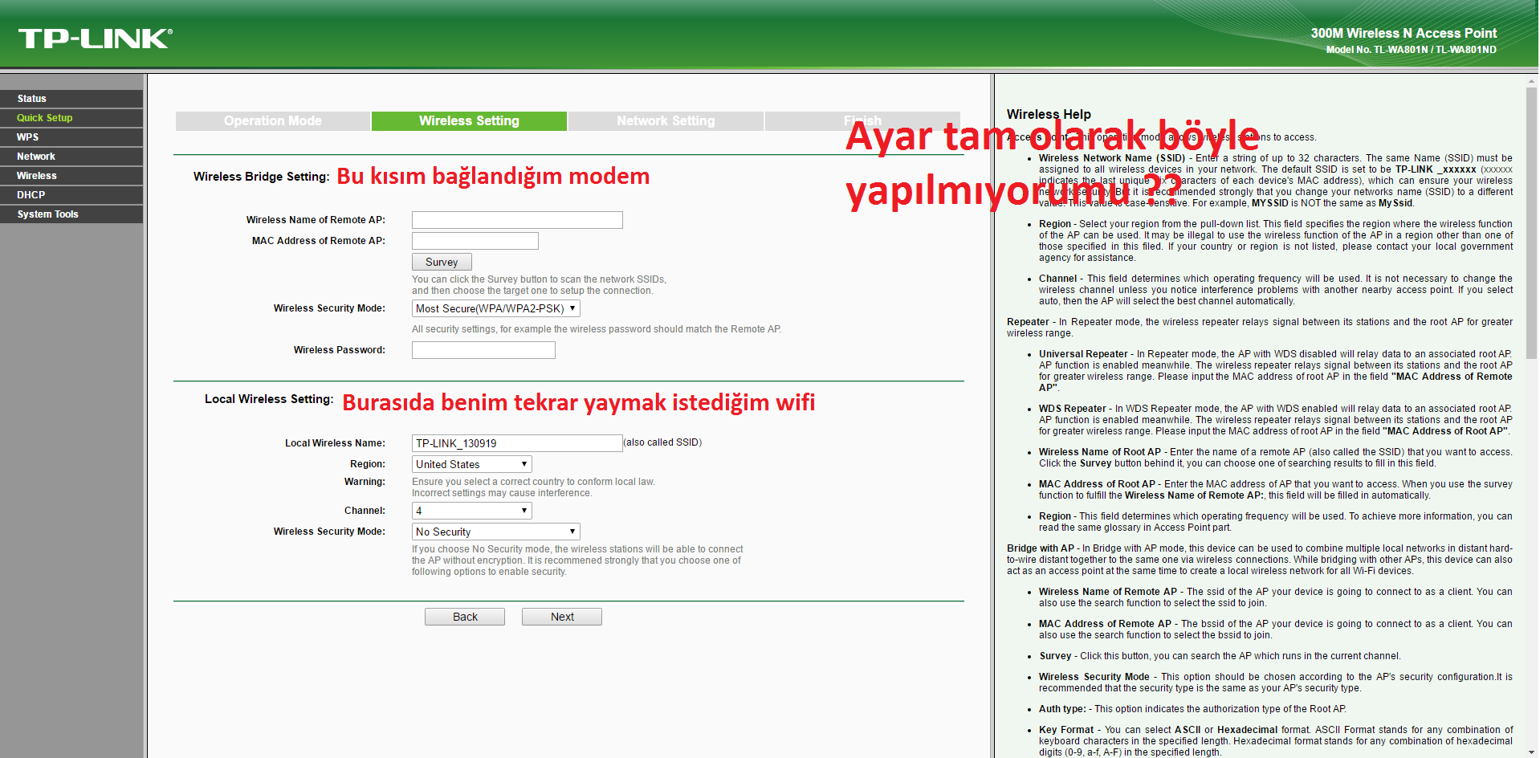1540x758 pixels.
Task: Open the Status menu item
Action: click(x=71, y=99)
